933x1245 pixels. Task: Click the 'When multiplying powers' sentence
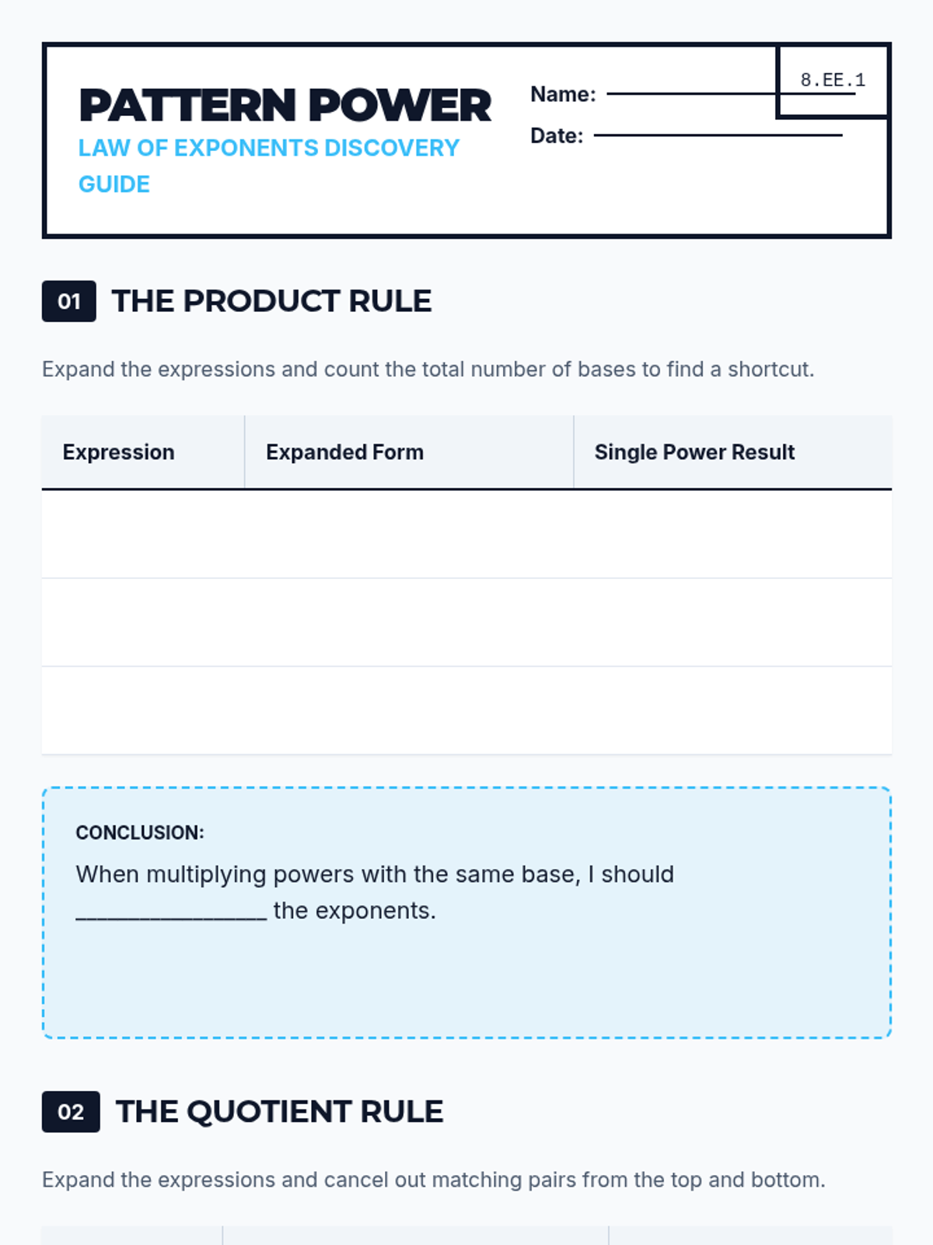(x=375, y=875)
